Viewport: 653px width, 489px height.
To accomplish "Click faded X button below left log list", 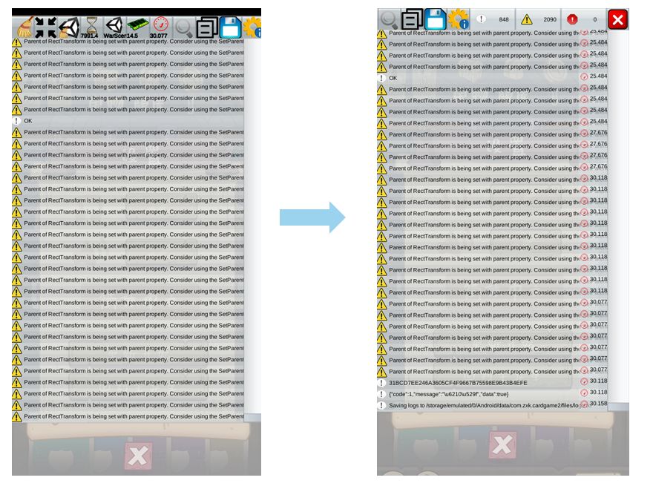I will tap(138, 456).
